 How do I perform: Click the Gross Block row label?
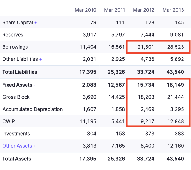coord(16,97)
